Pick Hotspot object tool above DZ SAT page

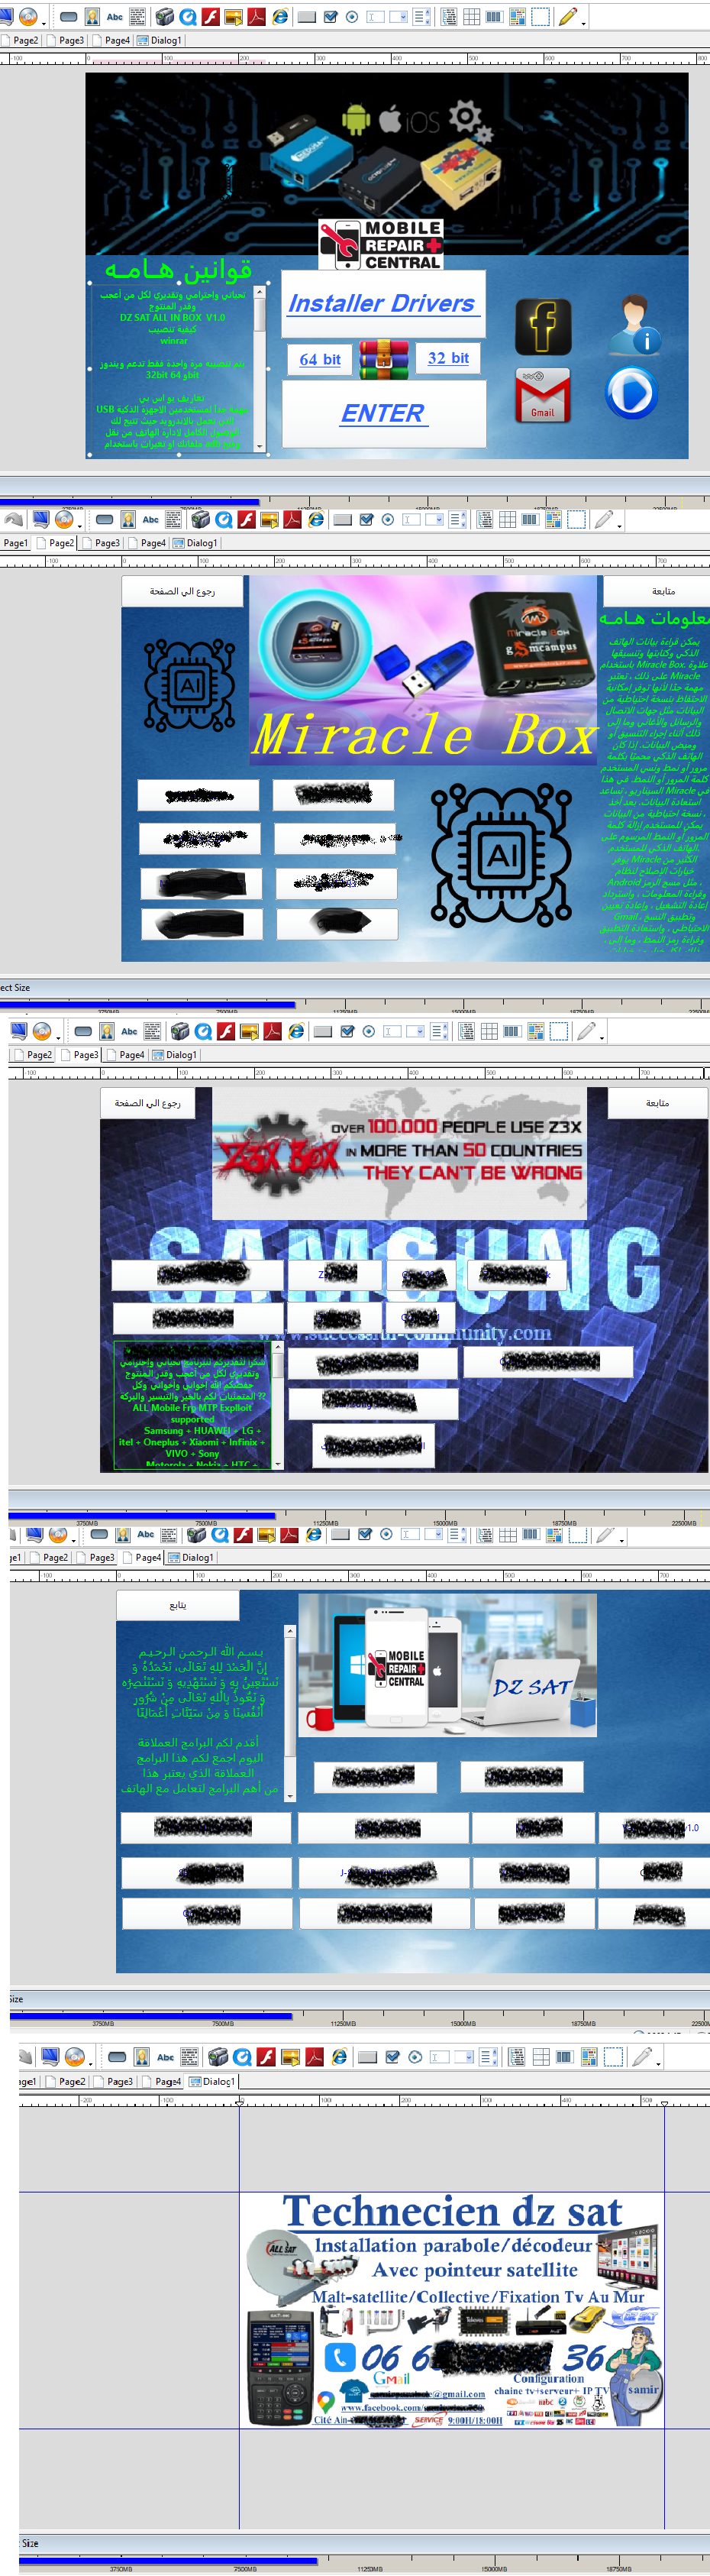tap(577, 1534)
